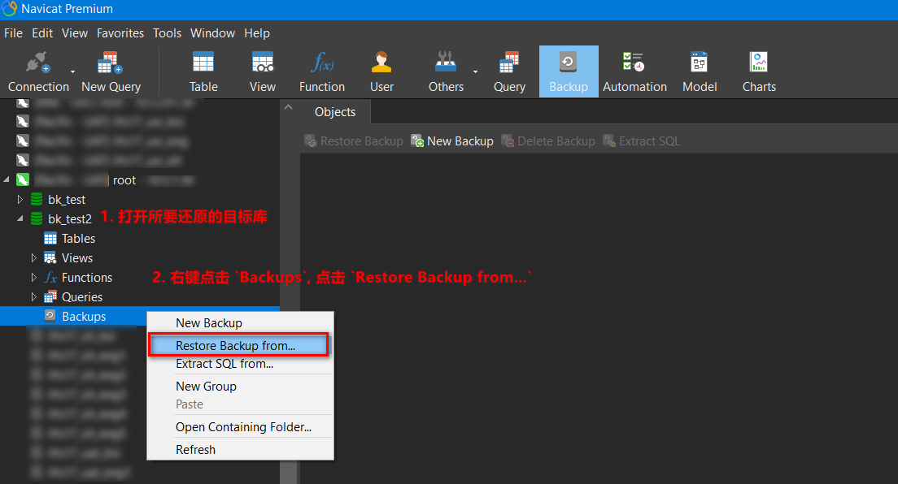Click the collapse arrow above the scrollbar

click(289, 107)
